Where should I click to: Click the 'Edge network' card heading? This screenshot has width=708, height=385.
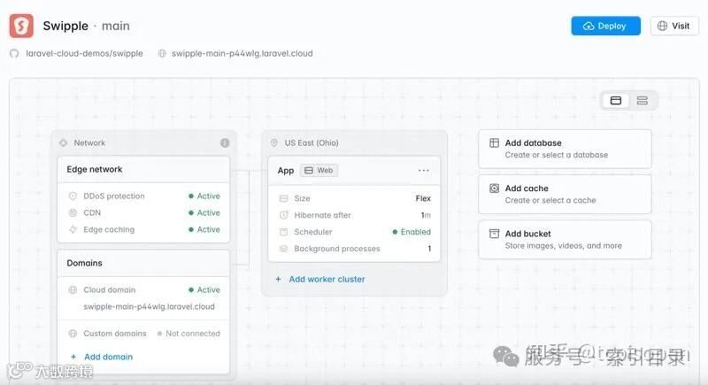(95, 169)
